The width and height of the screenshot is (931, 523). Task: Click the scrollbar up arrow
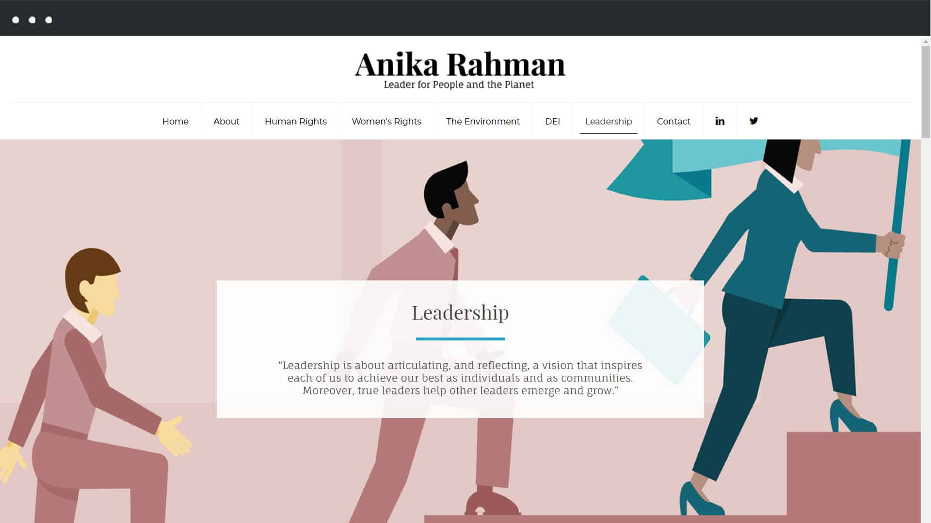tap(926, 40)
